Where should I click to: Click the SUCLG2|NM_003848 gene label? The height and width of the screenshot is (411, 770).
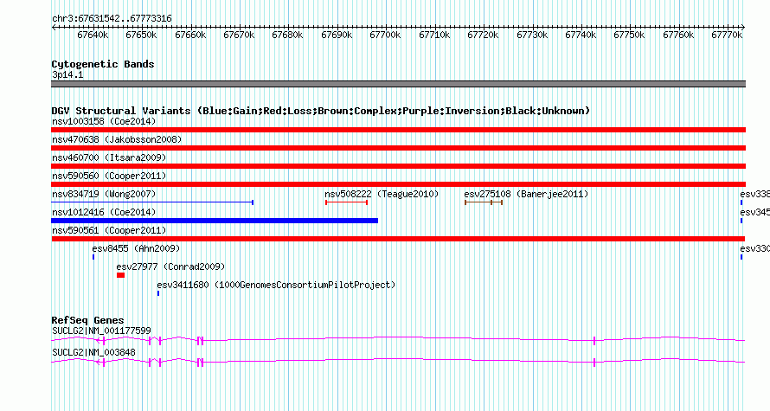(93, 352)
